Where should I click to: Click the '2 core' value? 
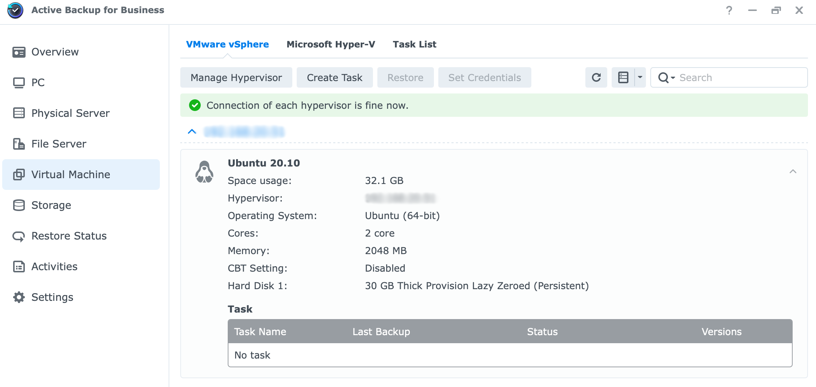click(380, 233)
